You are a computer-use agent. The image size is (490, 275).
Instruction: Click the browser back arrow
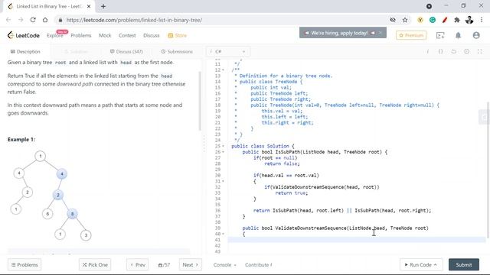point(8,20)
